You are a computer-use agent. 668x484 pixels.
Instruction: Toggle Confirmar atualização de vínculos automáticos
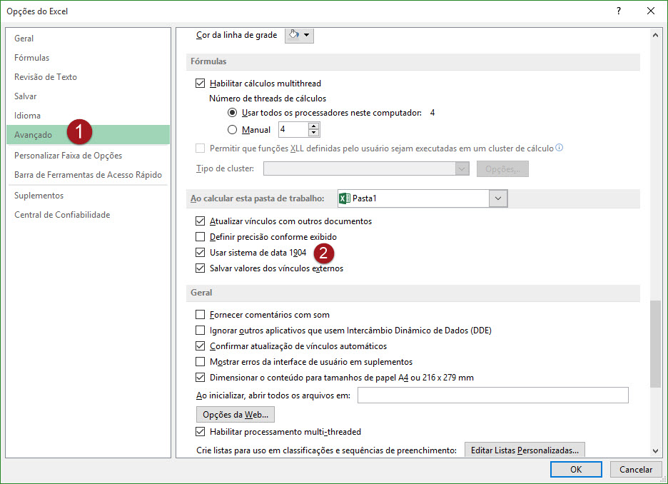point(201,346)
